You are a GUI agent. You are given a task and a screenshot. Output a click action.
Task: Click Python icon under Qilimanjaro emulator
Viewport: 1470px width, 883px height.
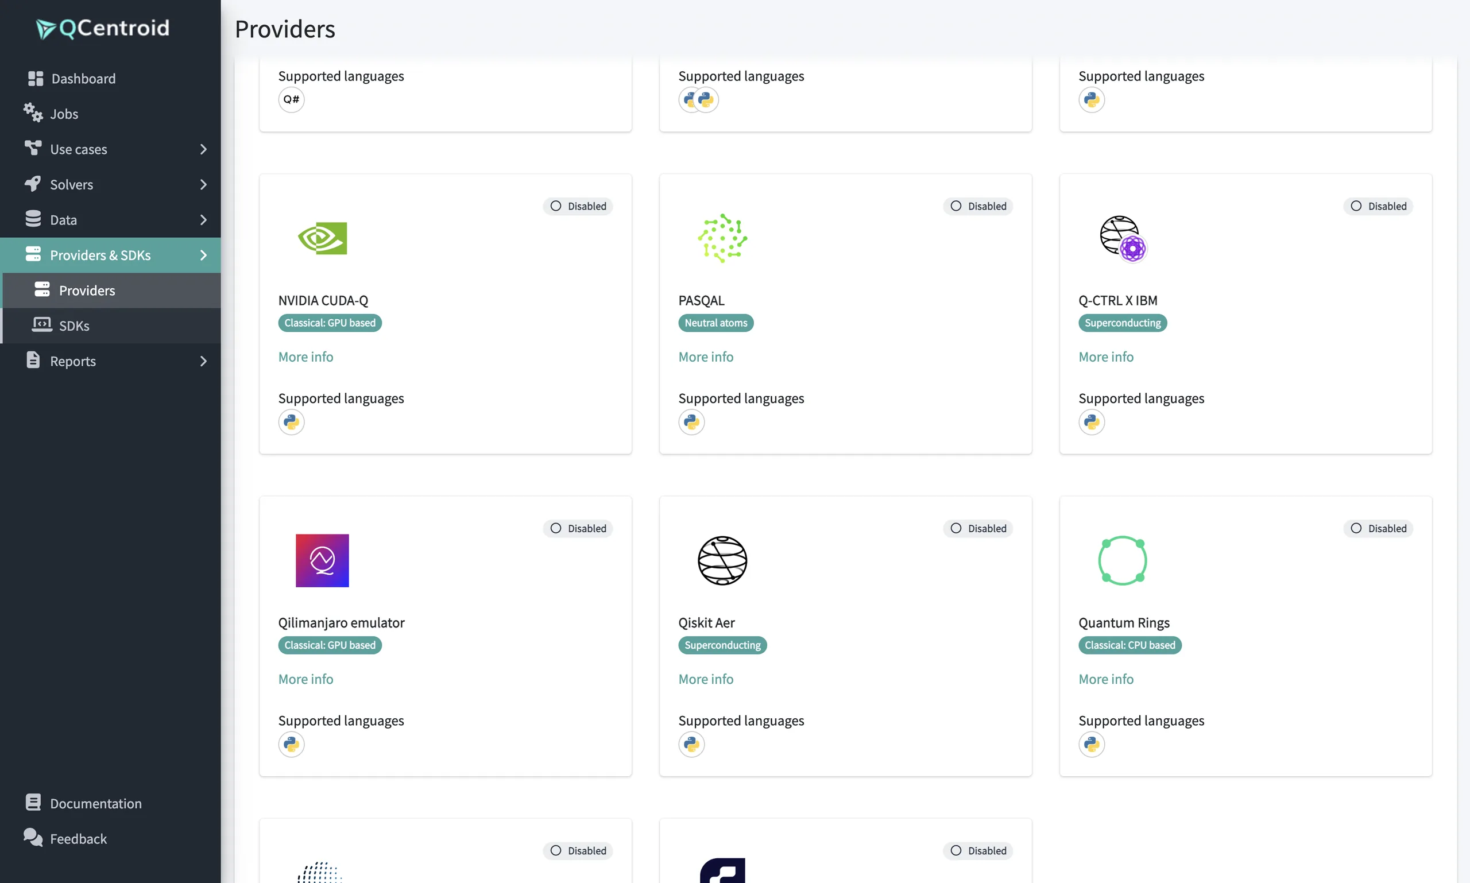291,745
